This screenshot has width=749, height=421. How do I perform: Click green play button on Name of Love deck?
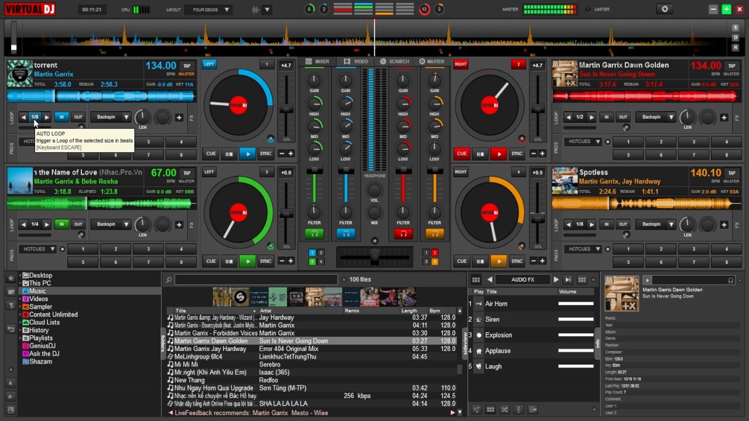pyautogui.click(x=248, y=261)
